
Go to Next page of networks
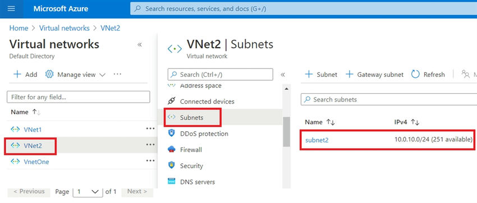coord(137,191)
